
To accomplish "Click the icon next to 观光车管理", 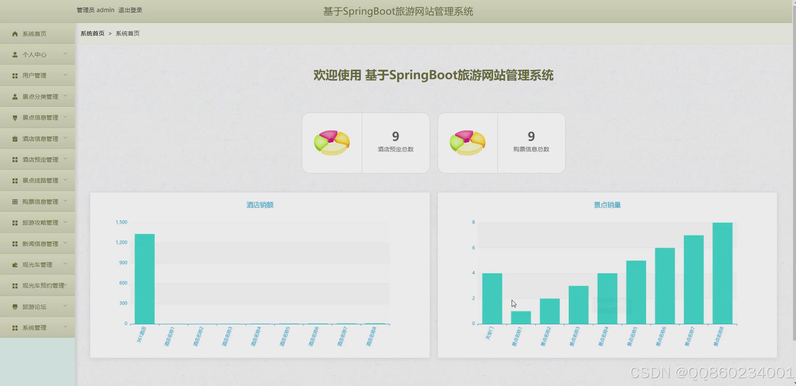I will 15,265.
